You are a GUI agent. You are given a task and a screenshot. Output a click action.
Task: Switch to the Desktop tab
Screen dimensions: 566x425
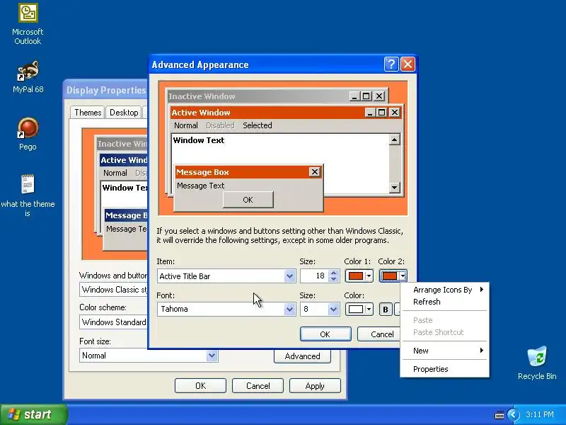(124, 113)
